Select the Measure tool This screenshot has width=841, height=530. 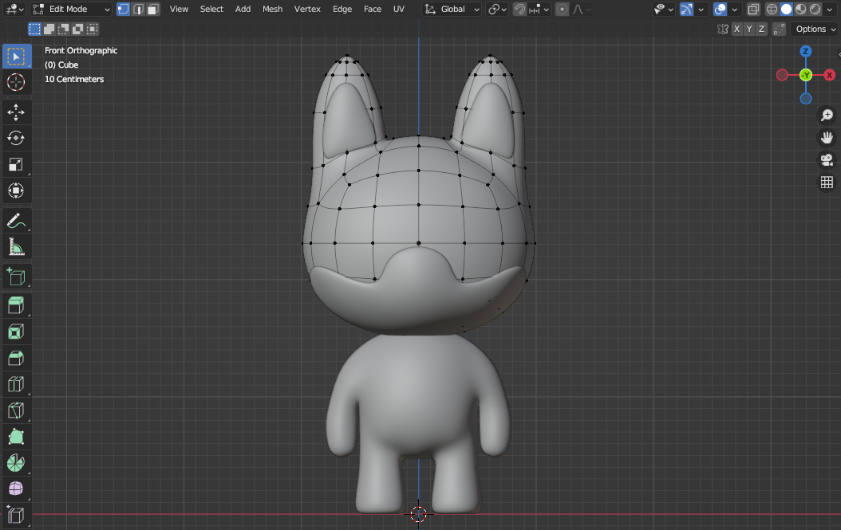[16, 247]
